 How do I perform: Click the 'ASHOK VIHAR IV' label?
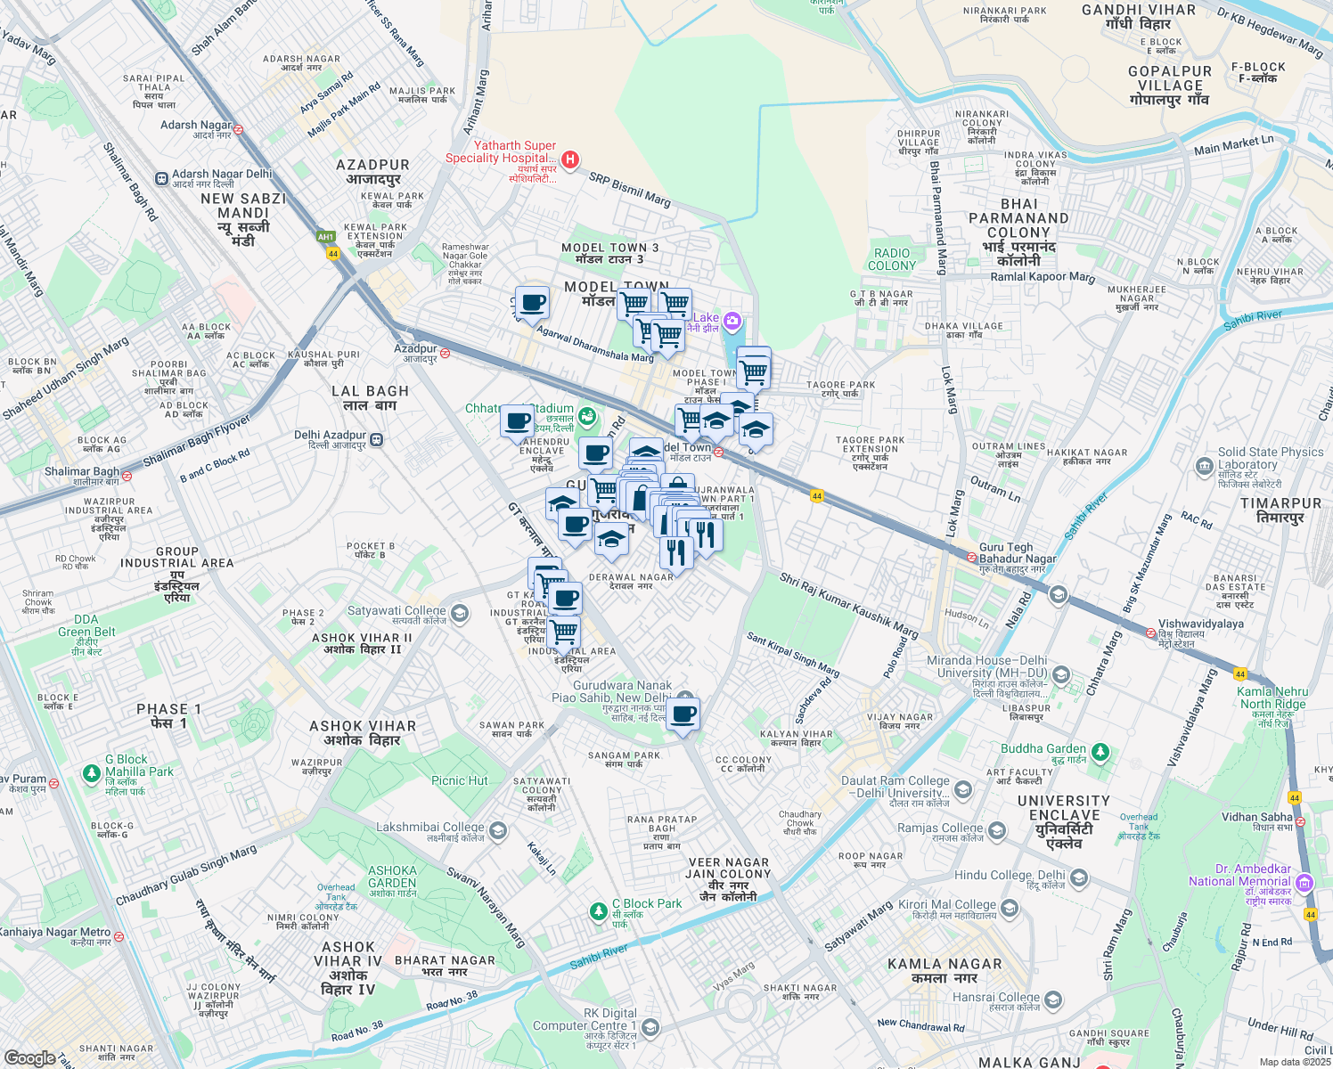pyautogui.click(x=348, y=954)
